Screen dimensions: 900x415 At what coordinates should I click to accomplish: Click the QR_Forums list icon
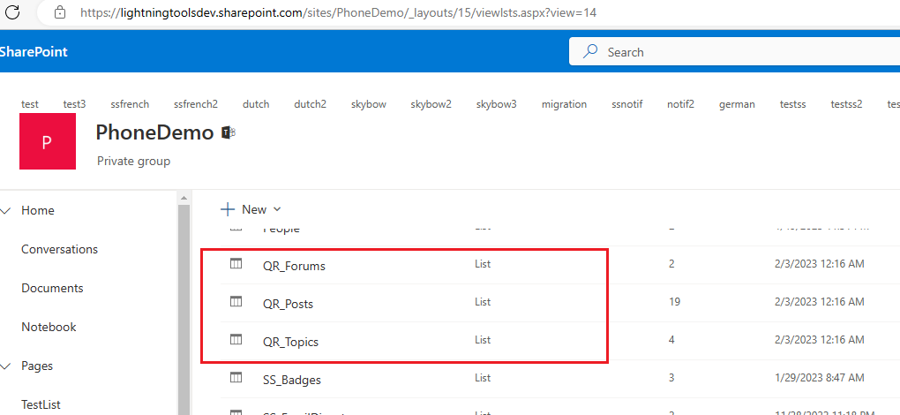[x=236, y=264]
